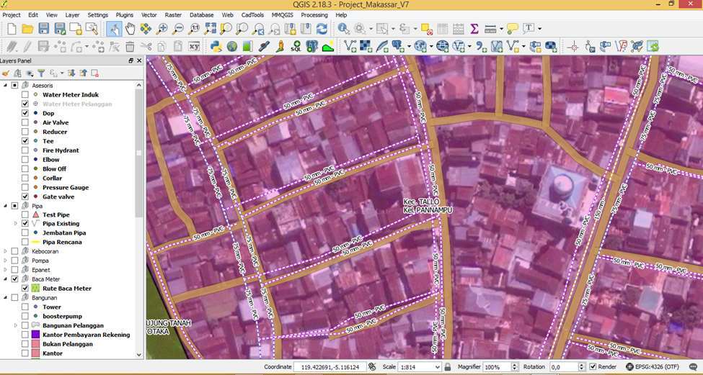This screenshot has width=703, height=375.
Task: Expand the Bangunan Pelanggan layer
Action: point(16,325)
